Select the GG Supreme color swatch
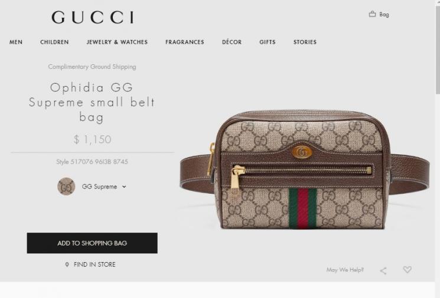This screenshot has height=298, width=440. coord(66,186)
